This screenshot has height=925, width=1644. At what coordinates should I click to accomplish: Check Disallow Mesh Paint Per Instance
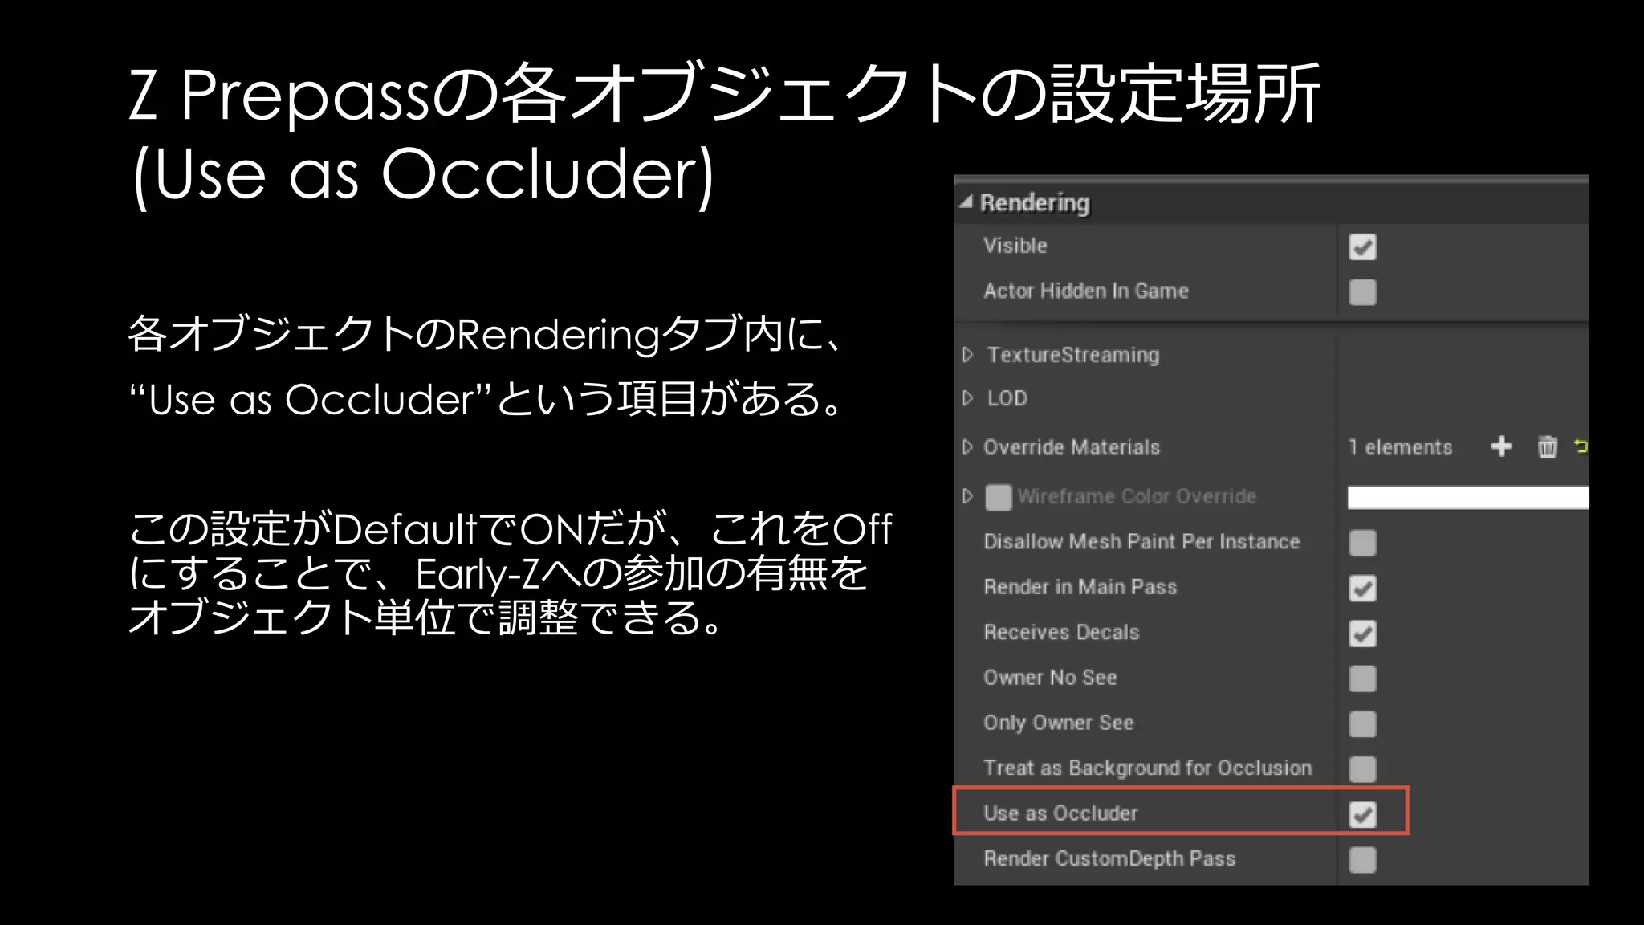click(x=1362, y=543)
